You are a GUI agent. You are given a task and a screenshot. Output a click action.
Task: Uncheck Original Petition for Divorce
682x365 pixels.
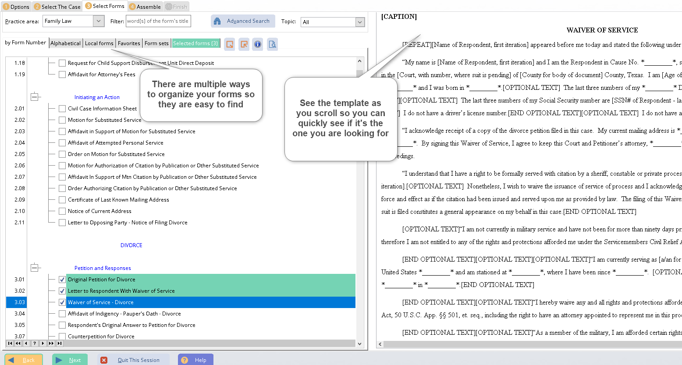point(62,279)
